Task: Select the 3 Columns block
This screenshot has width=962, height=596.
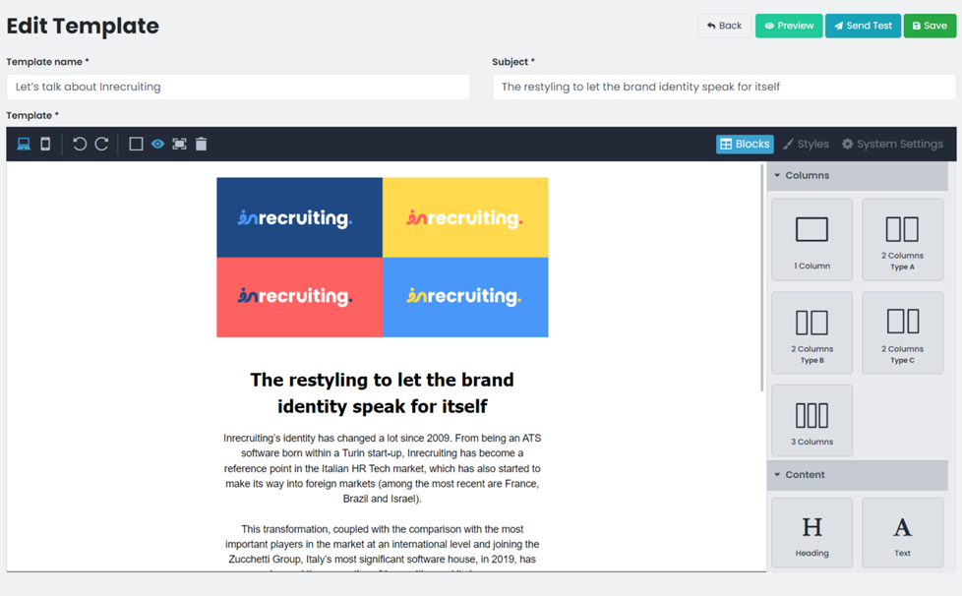Action: (x=812, y=421)
